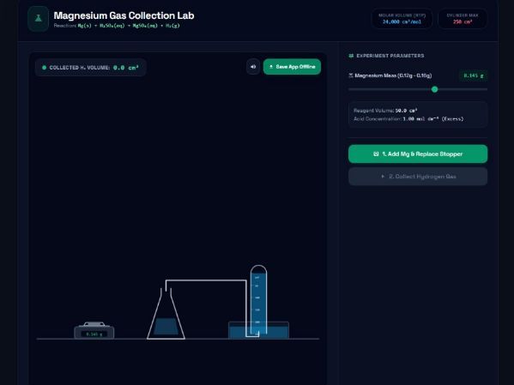Select the conical flask illustration
This screenshot has height=385, width=514.
[166, 313]
